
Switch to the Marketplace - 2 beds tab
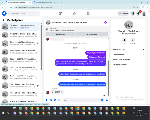(46, 2)
